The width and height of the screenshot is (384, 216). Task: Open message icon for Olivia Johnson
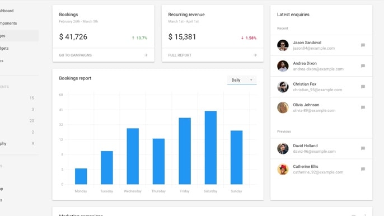(363, 107)
